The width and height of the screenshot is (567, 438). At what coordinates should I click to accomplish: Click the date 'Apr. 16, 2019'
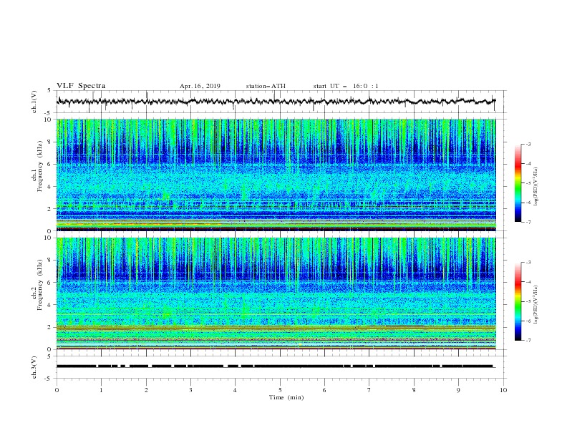200,86
